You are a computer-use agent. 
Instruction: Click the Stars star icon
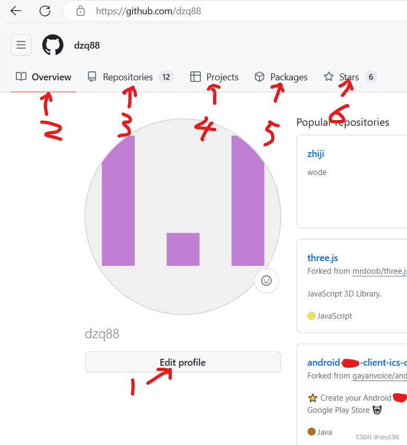tap(327, 77)
